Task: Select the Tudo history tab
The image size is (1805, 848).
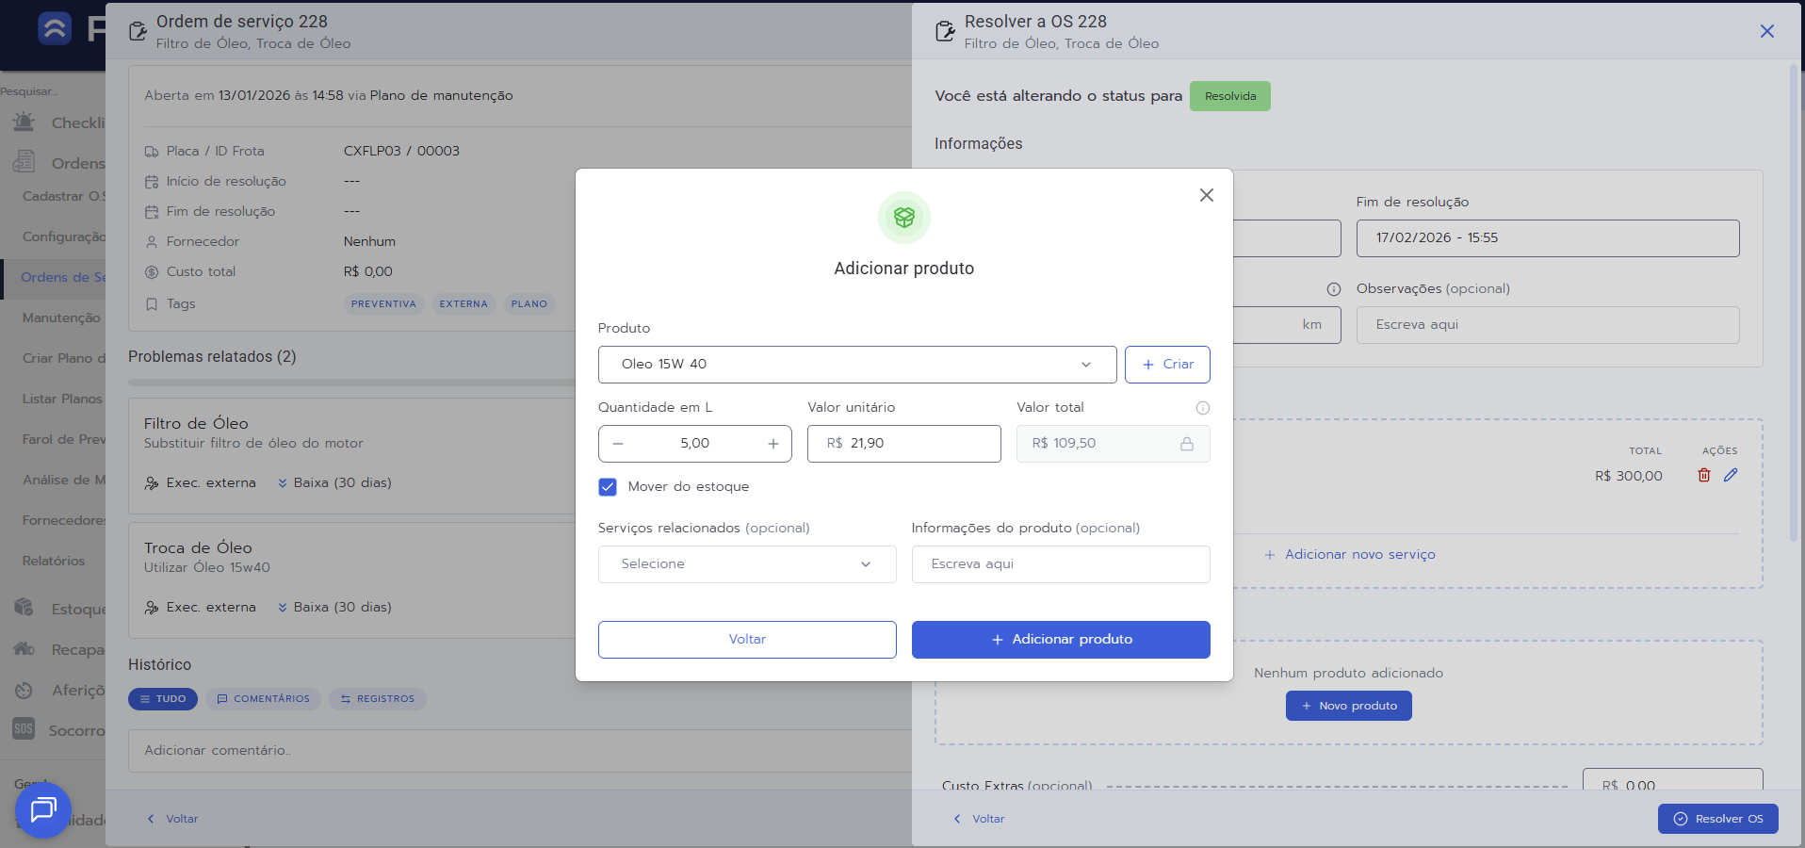Action: [163, 699]
